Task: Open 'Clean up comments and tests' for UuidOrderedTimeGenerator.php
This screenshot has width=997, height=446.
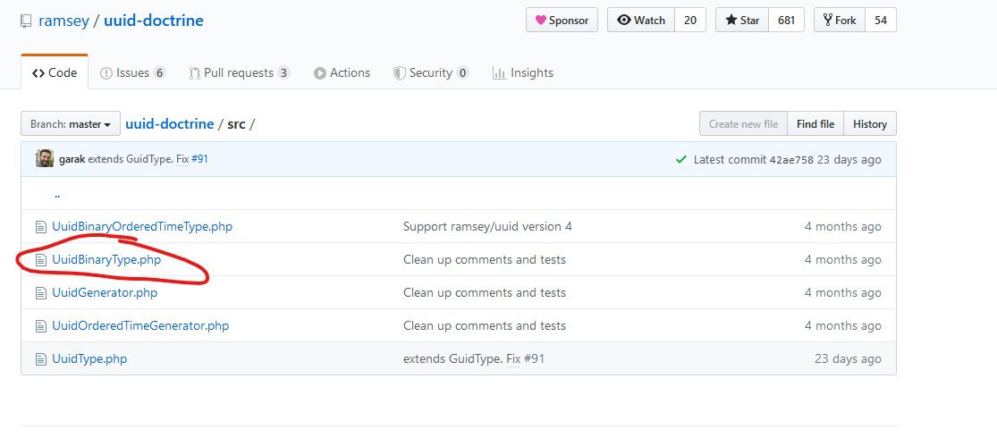Action: [x=485, y=325]
